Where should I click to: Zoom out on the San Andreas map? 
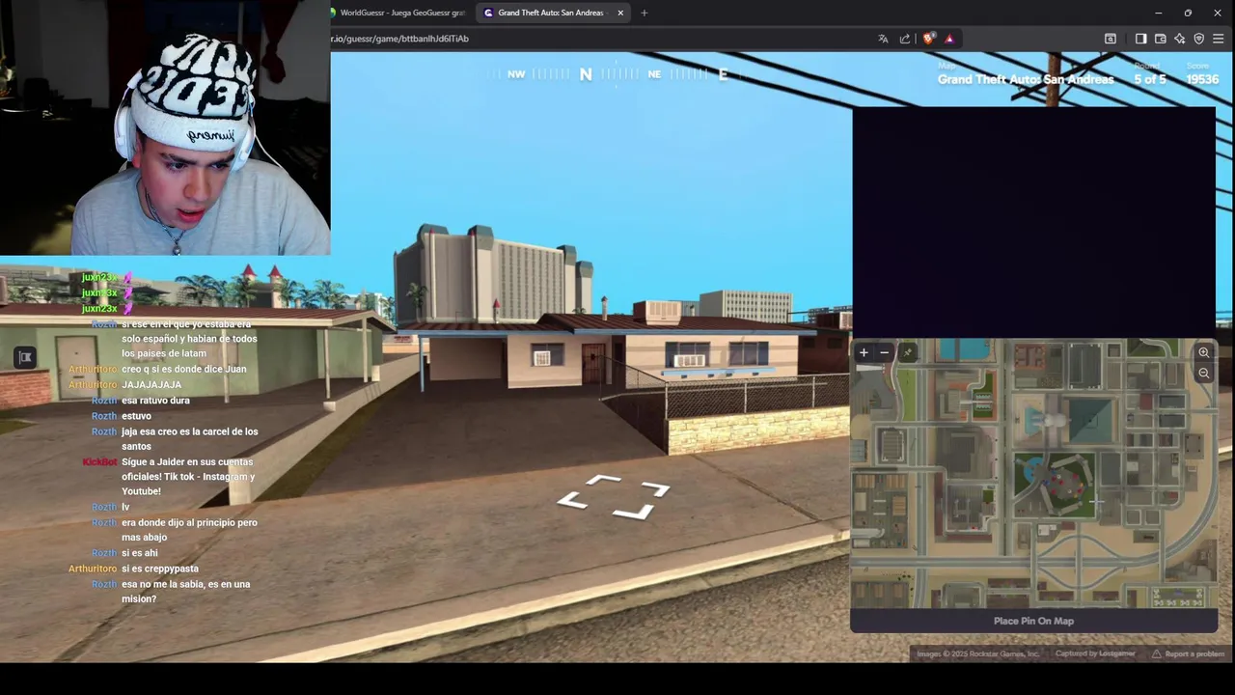1203,373
